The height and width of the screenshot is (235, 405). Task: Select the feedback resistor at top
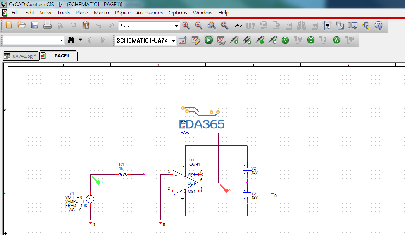pyautogui.click(x=185, y=133)
